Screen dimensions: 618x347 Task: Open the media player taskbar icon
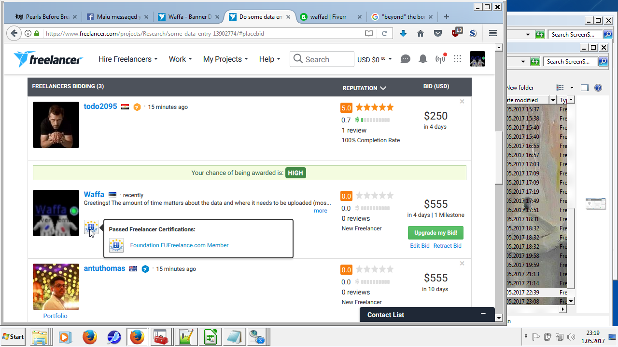tap(65, 337)
